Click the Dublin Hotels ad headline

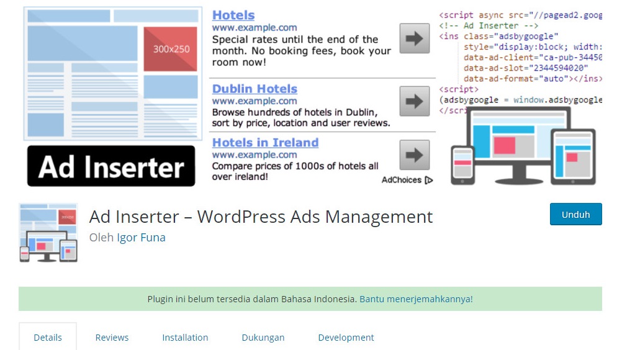point(255,89)
